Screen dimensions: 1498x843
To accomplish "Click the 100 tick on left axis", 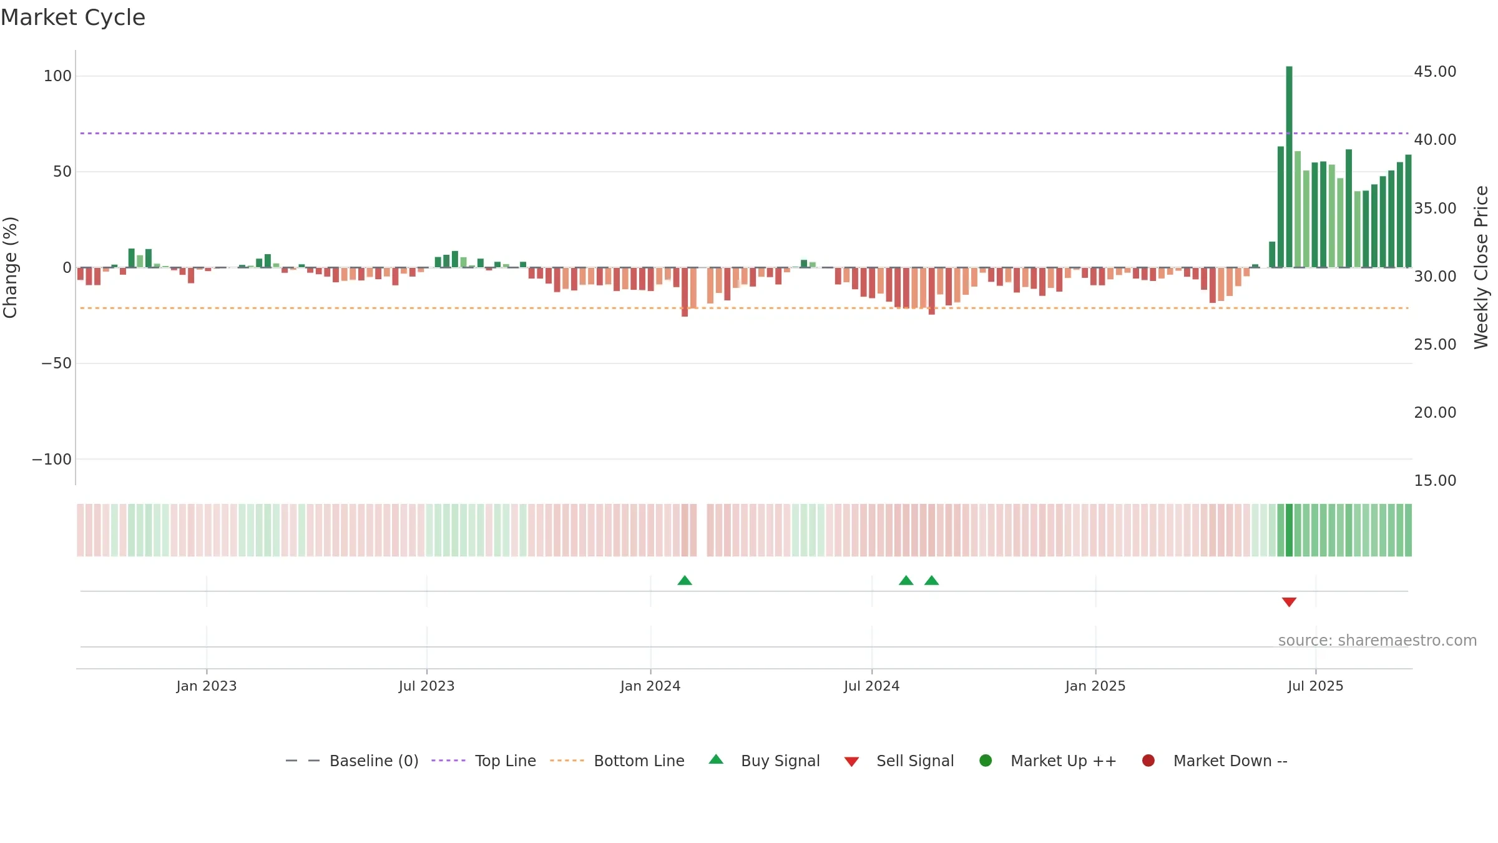I will (x=58, y=76).
